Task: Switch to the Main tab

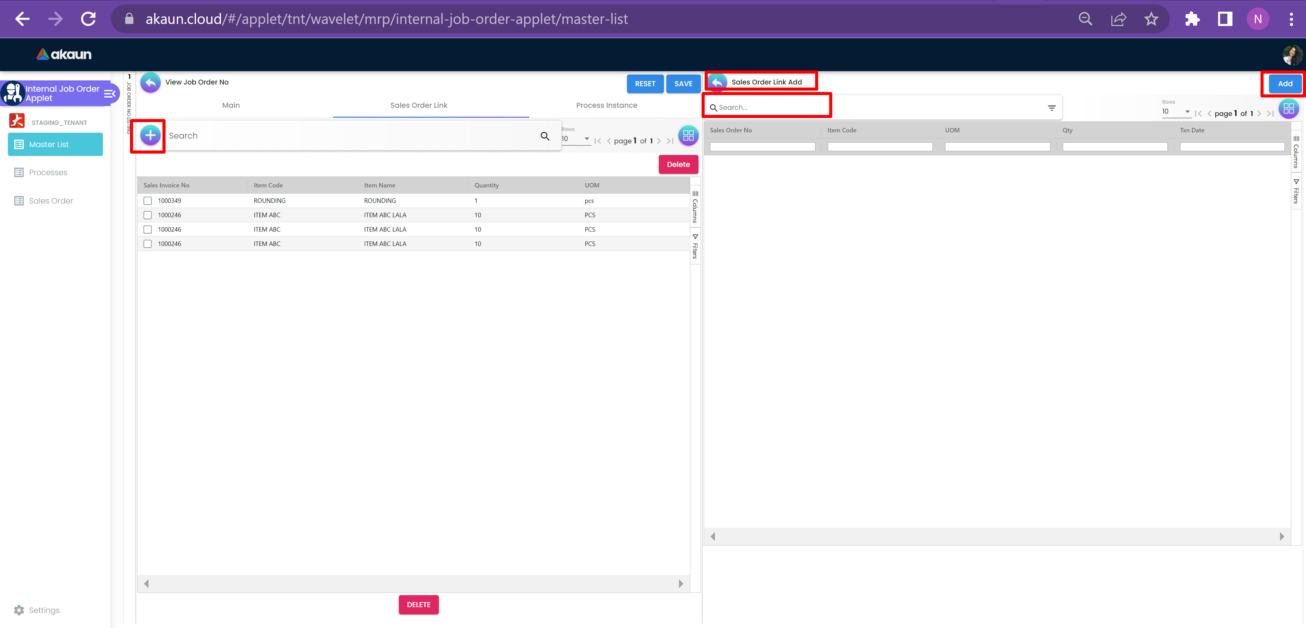Action: (231, 105)
